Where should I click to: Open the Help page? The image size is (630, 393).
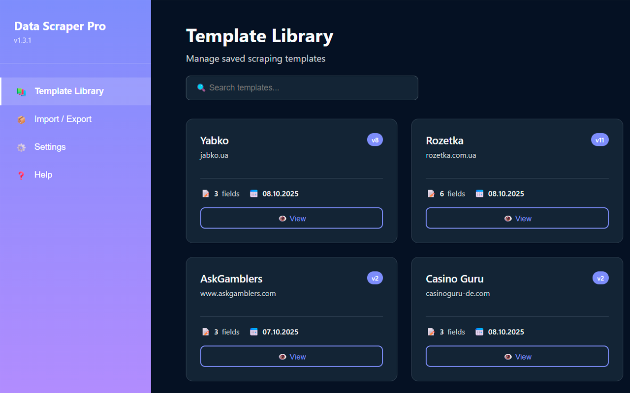(76, 175)
